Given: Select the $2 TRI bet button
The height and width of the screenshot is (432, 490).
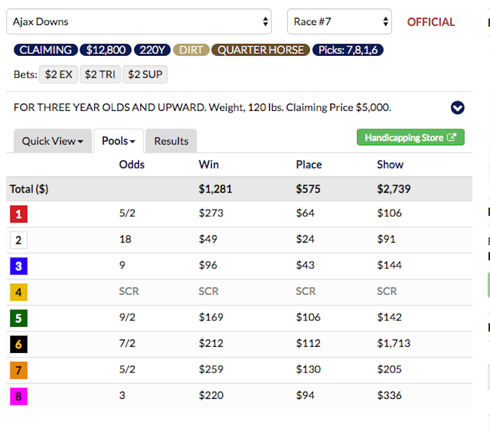Looking at the screenshot, I should 100,75.
